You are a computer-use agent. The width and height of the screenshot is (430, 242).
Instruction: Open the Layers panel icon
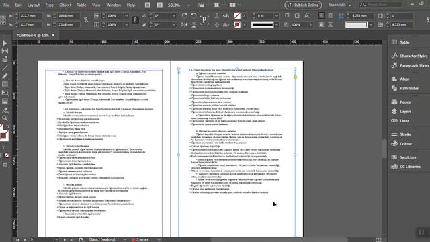(x=394, y=111)
